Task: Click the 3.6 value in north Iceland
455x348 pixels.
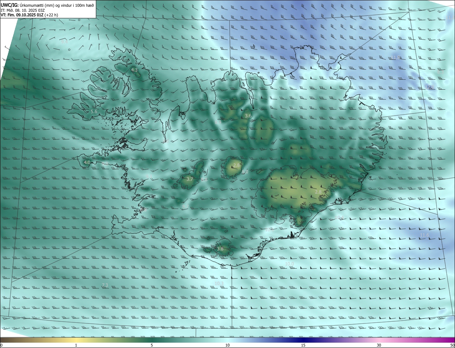Action: coord(248,116)
